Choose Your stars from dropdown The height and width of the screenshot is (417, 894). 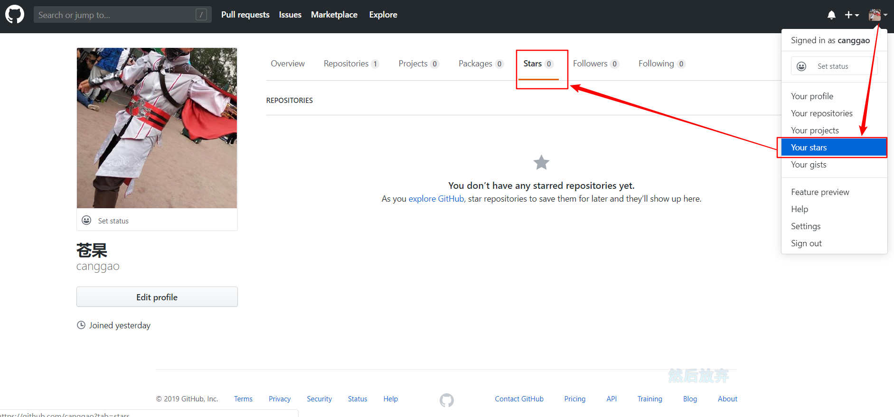[x=834, y=148]
